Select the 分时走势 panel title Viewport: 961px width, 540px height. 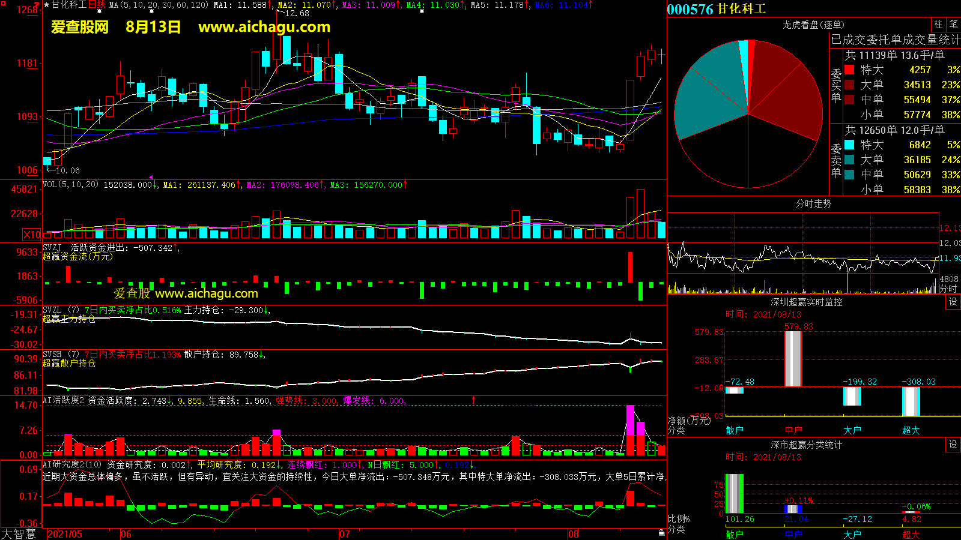click(813, 204)
